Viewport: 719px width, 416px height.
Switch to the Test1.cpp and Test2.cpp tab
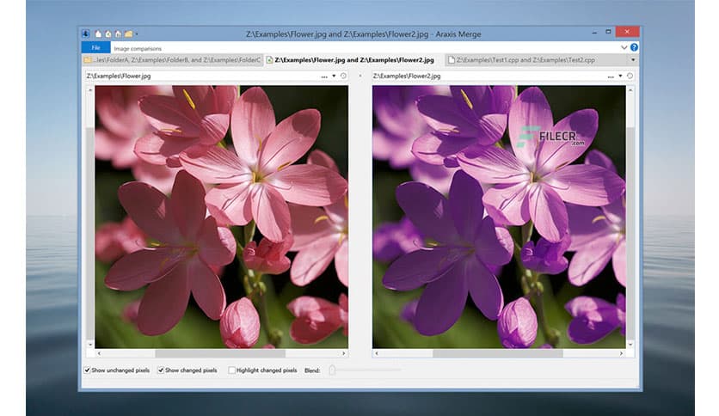[x=525, y=60]
